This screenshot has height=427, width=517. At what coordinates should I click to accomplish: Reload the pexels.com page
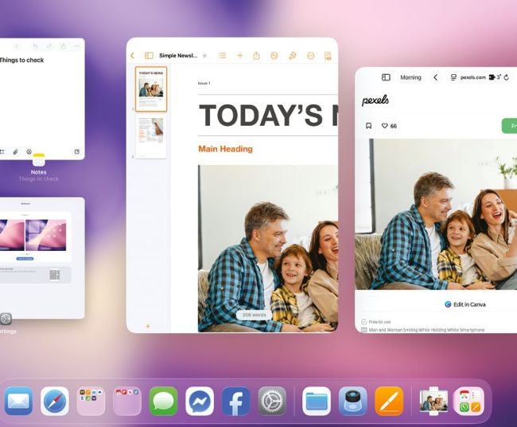pyautogui.click(x=507, y=77)
